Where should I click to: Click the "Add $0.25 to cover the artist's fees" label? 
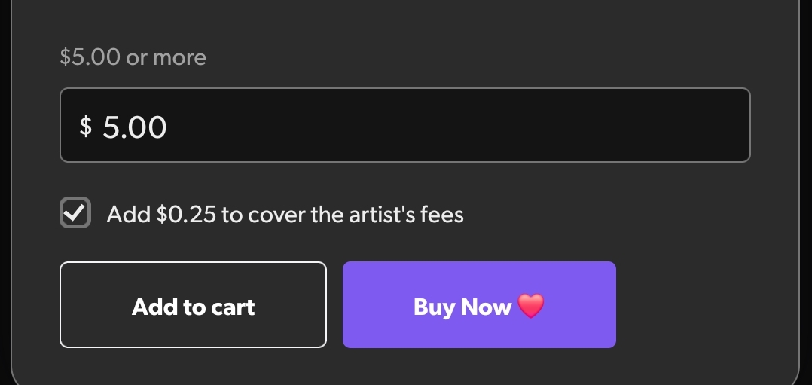(x=285, y=215)
